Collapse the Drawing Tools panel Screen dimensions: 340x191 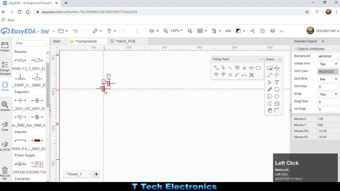280,59
